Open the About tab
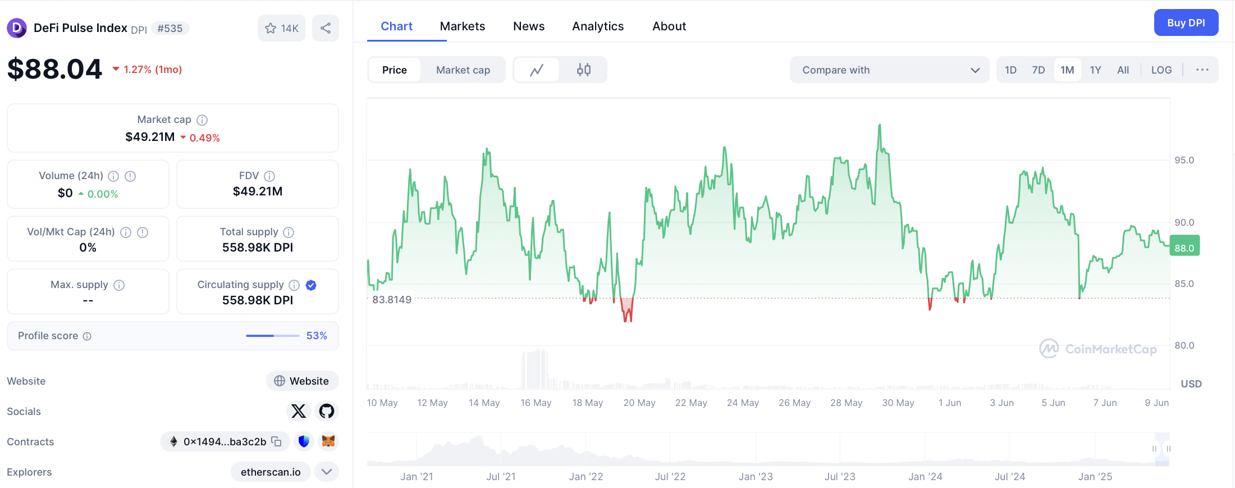Image resolution: width=1235 pixels, height=488 pixels. tap(669, 26)
